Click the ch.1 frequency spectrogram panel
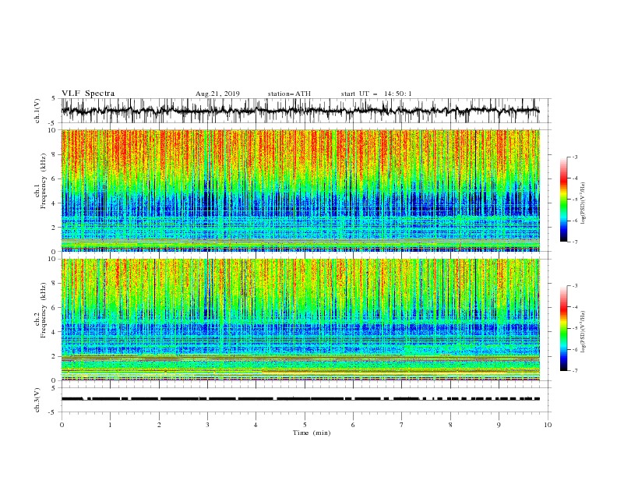The image size is (617, 477). (x=300, y=190)
